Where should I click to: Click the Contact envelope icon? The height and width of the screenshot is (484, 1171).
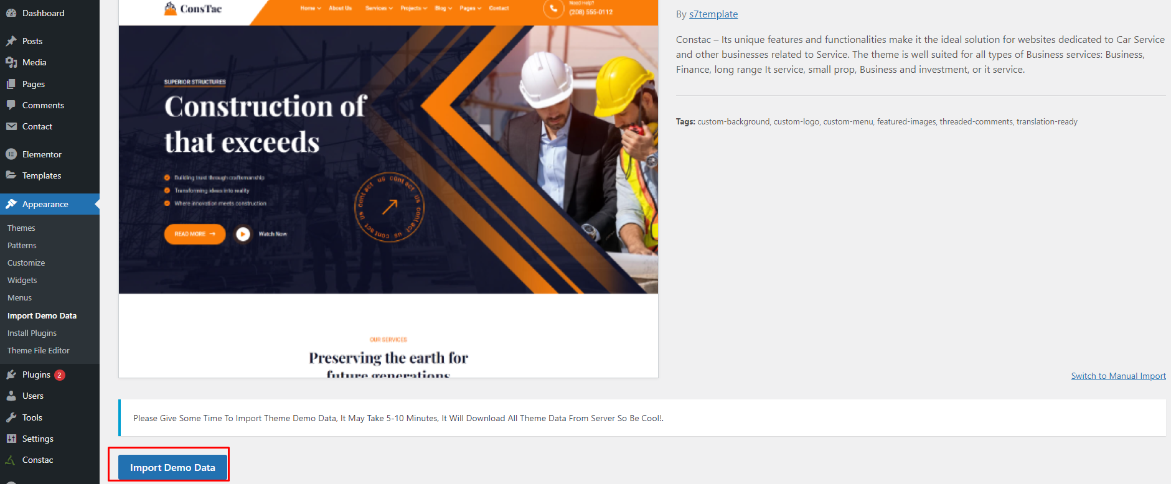11,126
